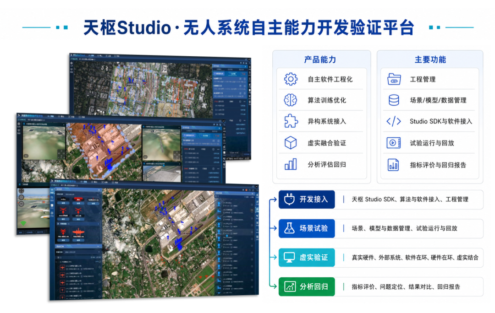
Task: Click the 天枢Studio·无人系统自主能力开发验证平台 title
Action: coord(248,27)
